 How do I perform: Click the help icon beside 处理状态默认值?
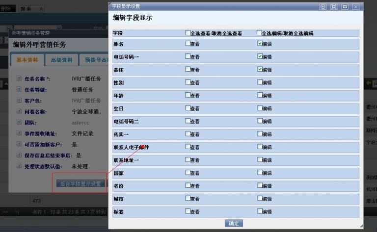(x=19, y=166)
